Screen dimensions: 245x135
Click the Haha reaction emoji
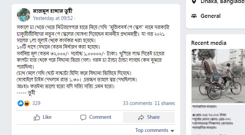(26, 103)
